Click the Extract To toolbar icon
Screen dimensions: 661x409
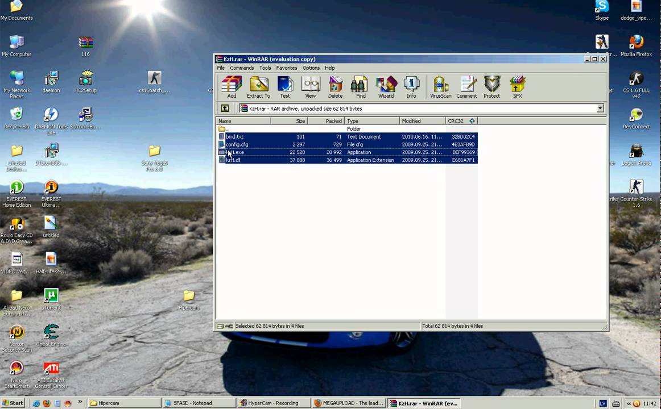pos(258,87)
